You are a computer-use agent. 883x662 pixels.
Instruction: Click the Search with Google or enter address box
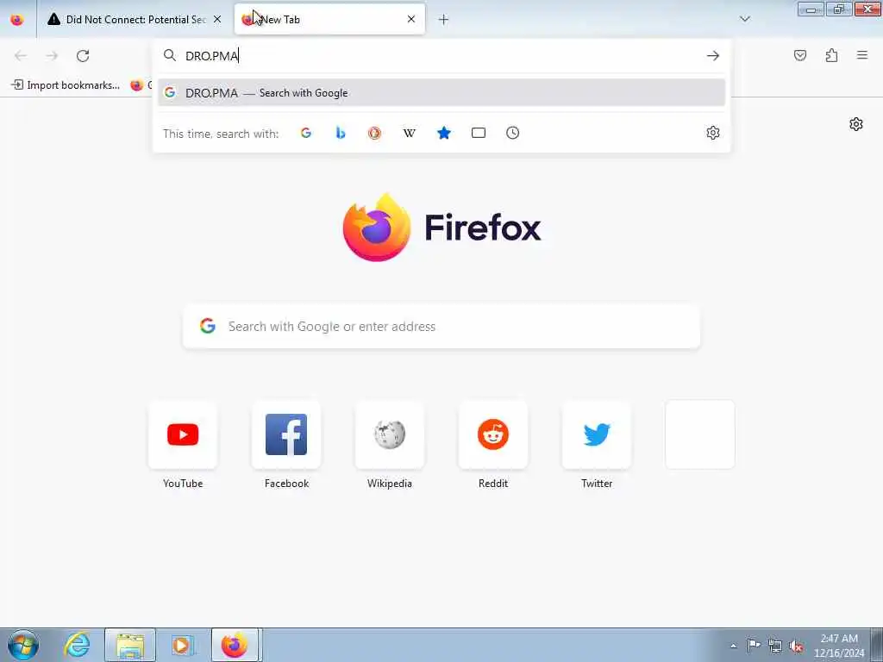441,327
